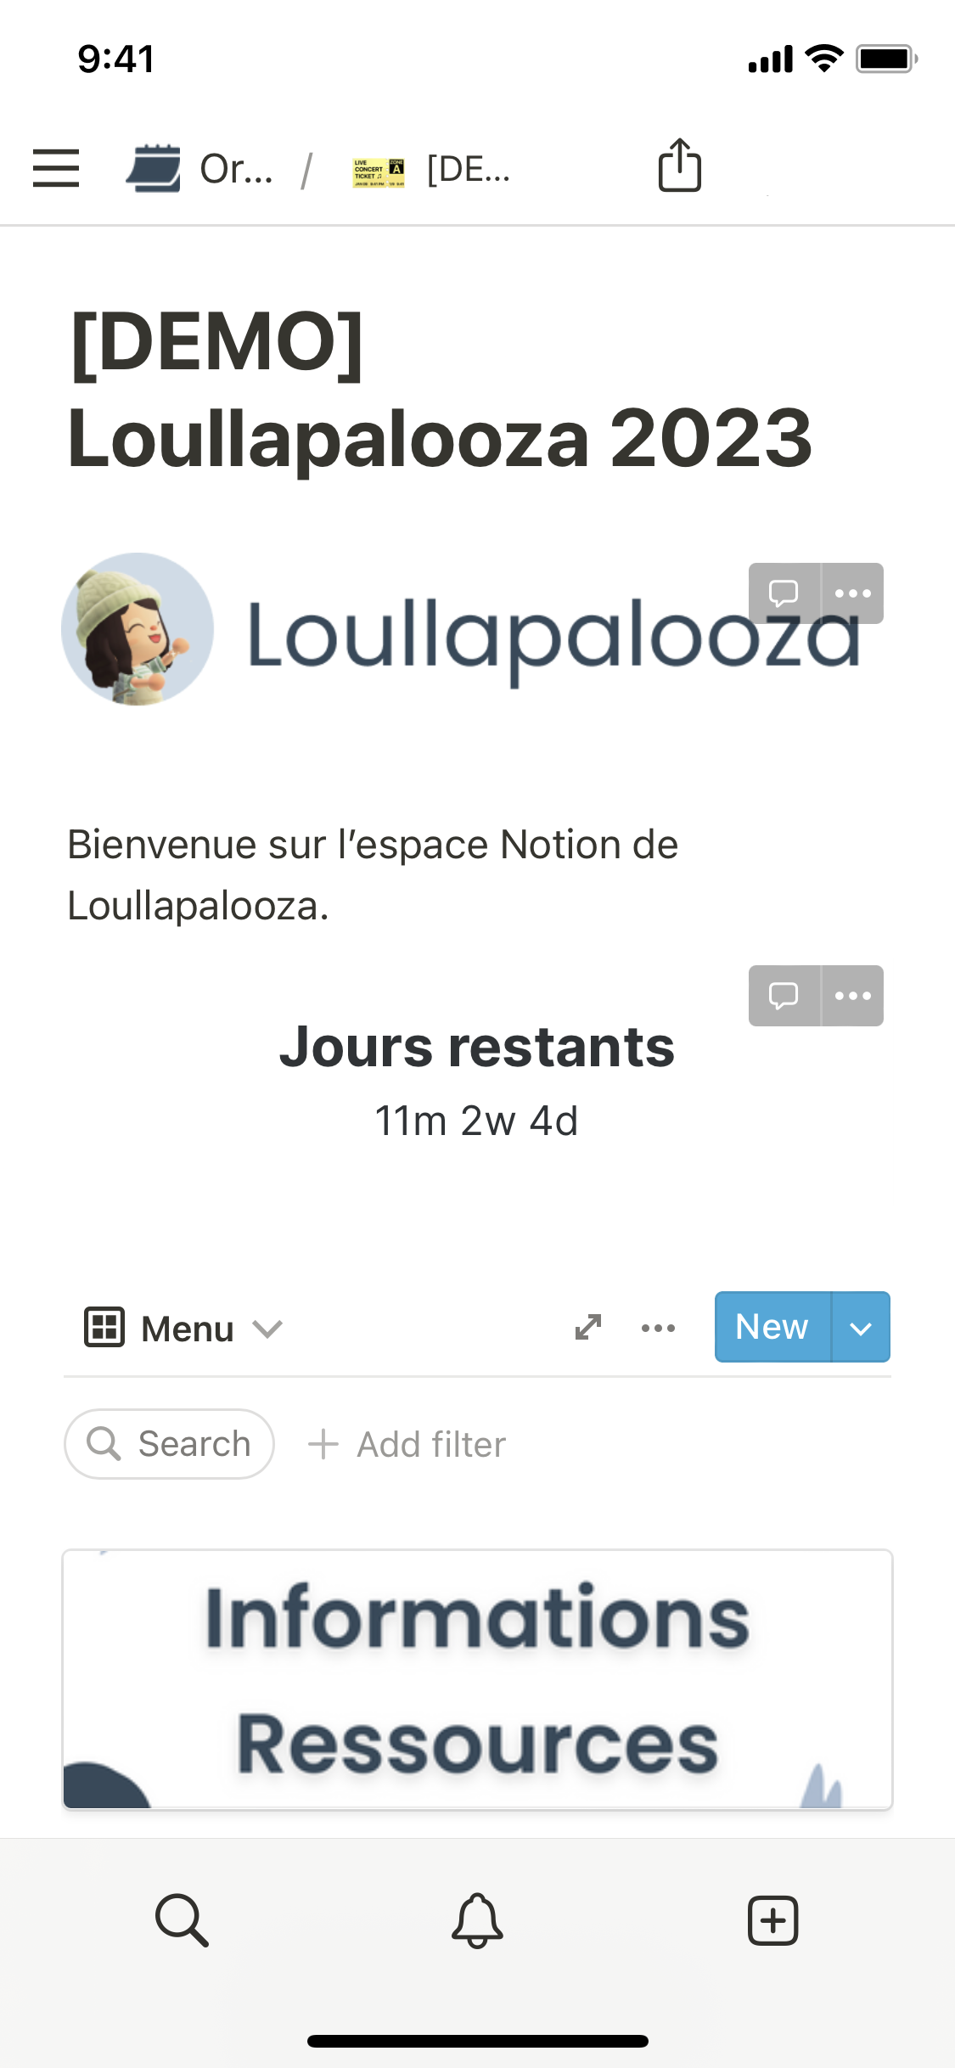Open the New button dropdown arrow
The height and width of the screenshot is (2068, 955).
861,1328
